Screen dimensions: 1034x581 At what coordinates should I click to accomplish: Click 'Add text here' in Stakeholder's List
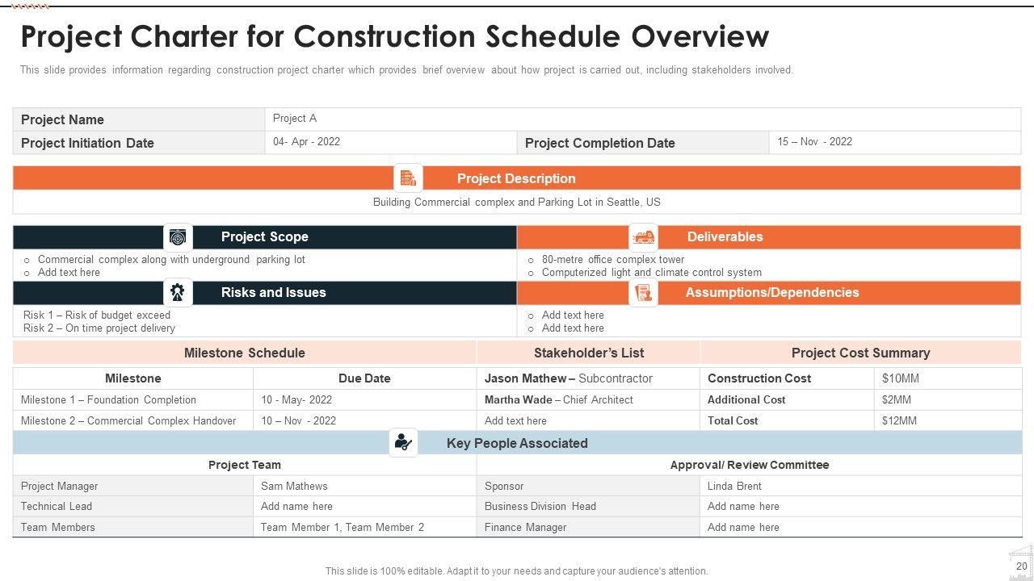515,421
